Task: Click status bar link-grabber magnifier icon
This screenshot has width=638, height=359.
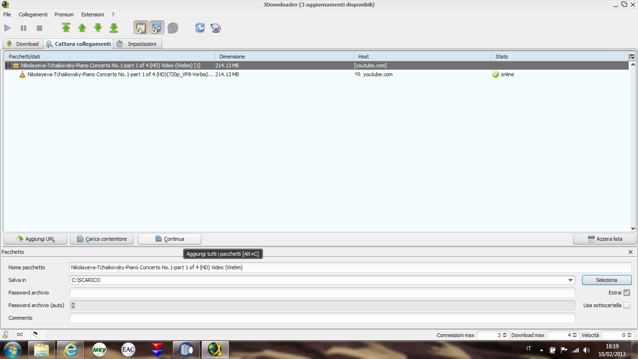Action: point(6,335)
